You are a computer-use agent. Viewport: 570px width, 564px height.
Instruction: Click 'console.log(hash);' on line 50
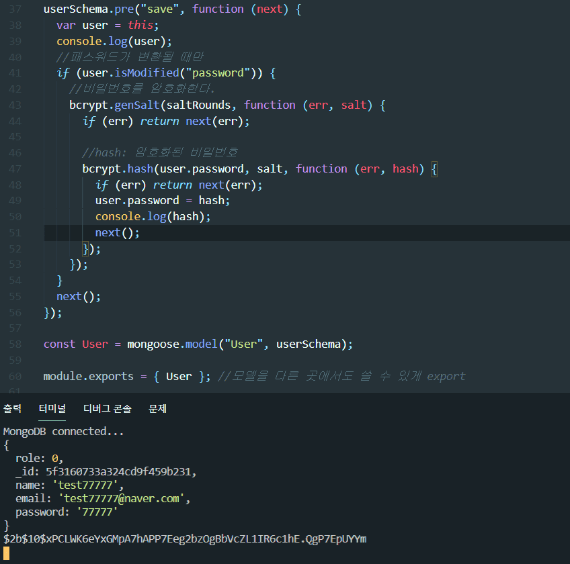153,217
